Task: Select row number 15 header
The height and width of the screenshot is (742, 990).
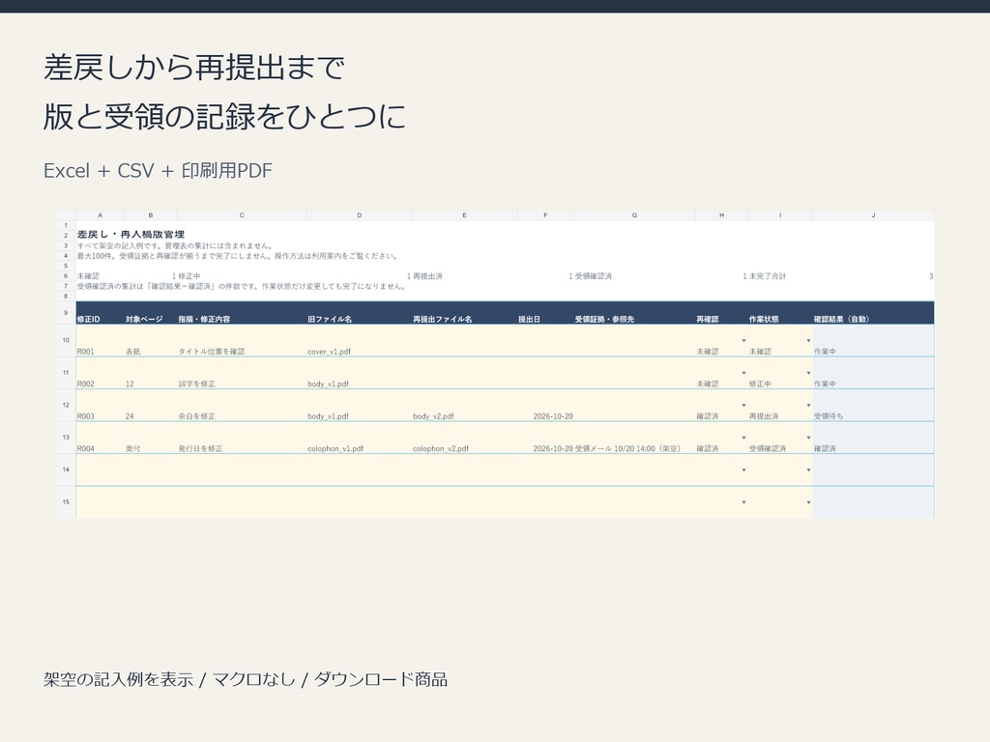Action: [x=66, y=502]
